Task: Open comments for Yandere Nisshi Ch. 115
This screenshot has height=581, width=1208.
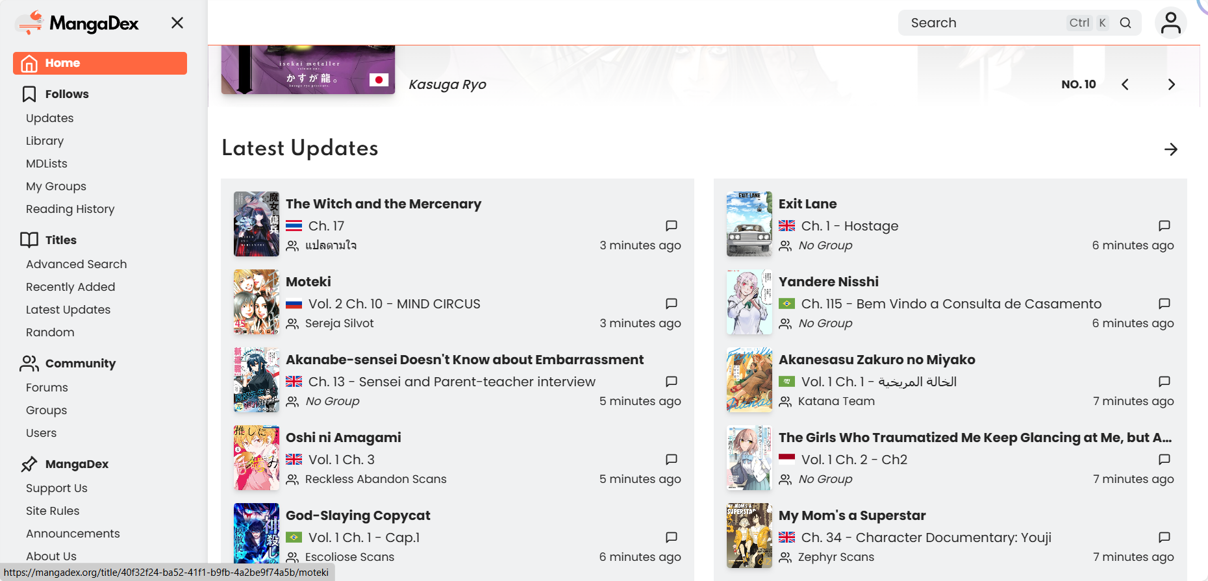Action: pyautogui.click(x=1164, y=303)
